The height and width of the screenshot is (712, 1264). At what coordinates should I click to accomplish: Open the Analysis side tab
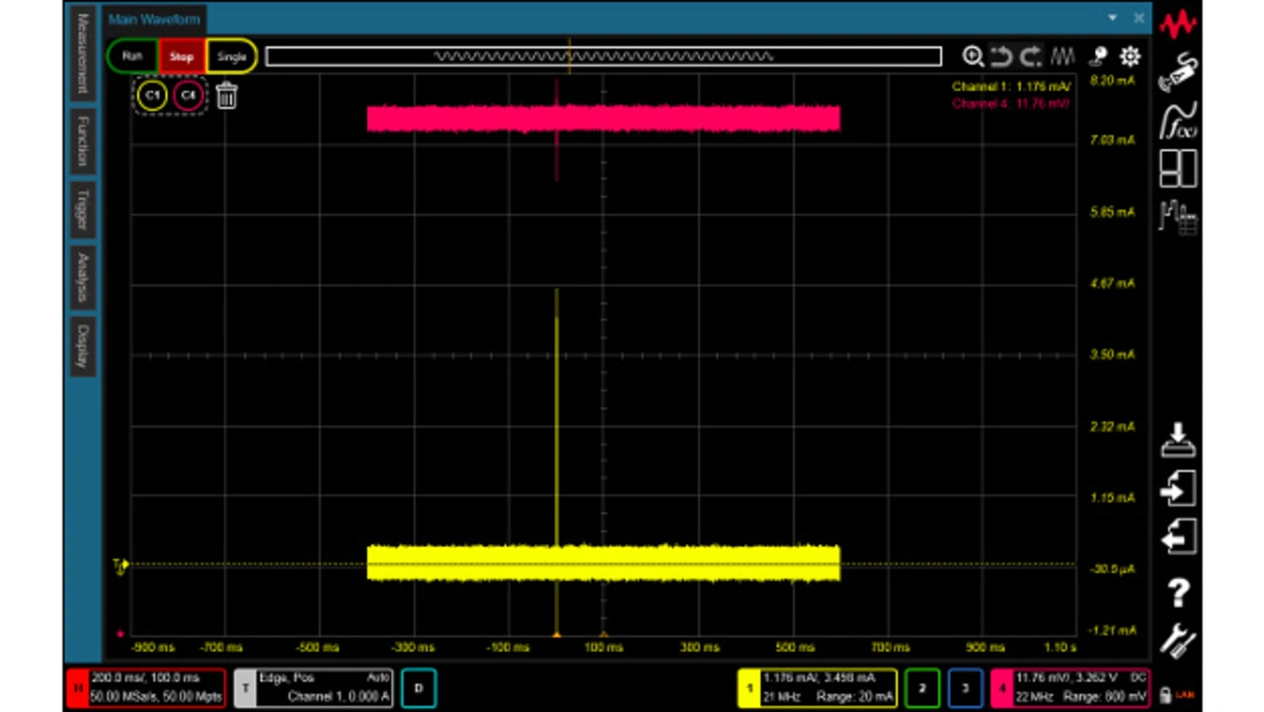coord(83,277)
